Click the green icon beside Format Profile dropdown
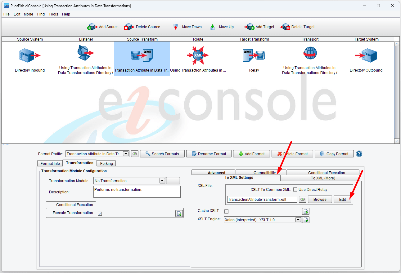The height and width of the screenshot is (273, 401). (x=134, y=154)
